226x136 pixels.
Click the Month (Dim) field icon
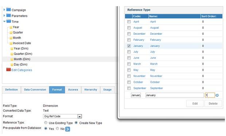tap(12, 59)
